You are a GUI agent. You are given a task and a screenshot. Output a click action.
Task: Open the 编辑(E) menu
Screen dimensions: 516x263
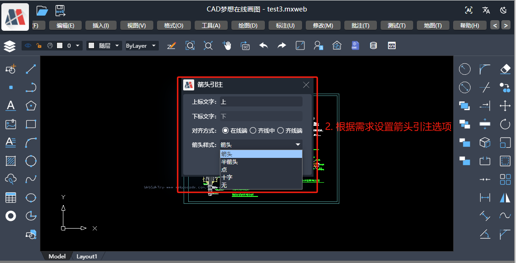click(65, 26)
